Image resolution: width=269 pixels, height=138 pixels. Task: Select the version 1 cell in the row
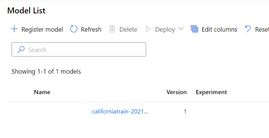[x=185, y=112]
